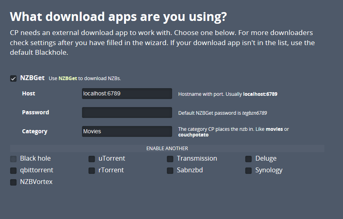Click the ENABLE ANOTHER header bar
The image size is (343, 219).
167,149
